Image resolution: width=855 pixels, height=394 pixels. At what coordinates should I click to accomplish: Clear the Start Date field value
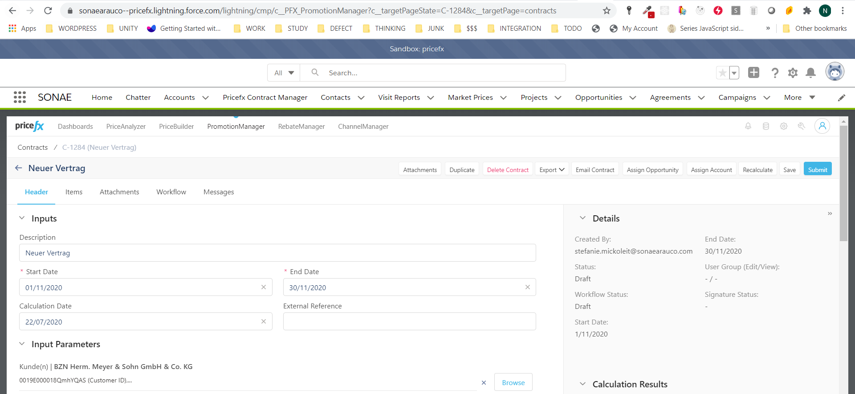[x=264, y=287]
